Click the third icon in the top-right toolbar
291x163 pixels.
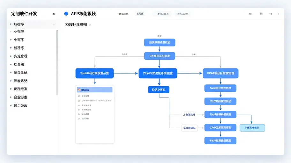(271, 14)
